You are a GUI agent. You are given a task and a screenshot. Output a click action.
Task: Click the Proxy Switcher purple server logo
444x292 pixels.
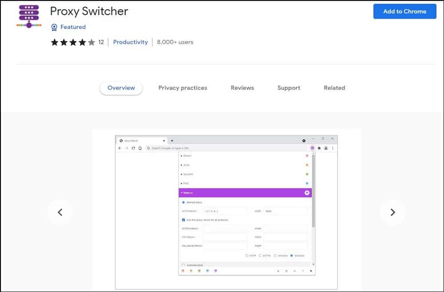click(x=29, y=16)
